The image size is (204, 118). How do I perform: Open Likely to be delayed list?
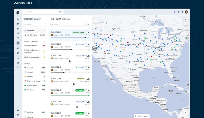click(35, 57)
